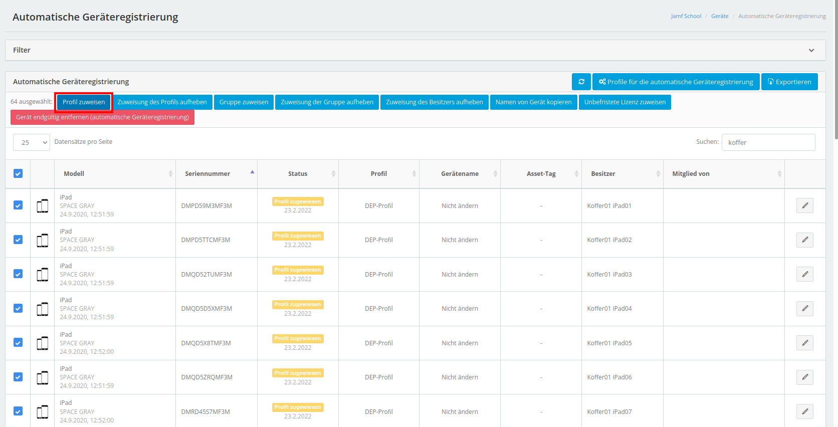Image resolution: width=838 pixels, height=427 pixels.
Task: Go to Jamf School breadcrumb
Action: pos(686,16)
